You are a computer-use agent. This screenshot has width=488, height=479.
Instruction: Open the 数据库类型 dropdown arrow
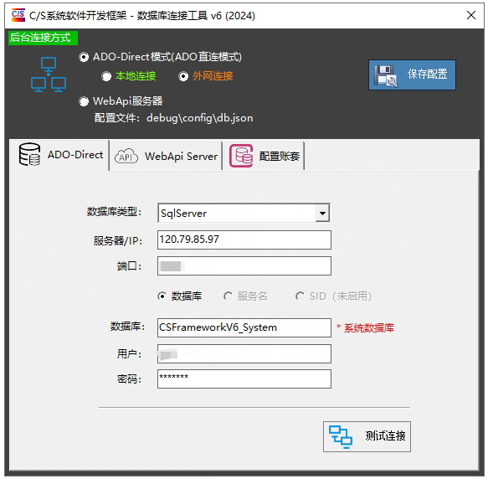click(x=322, y=214)
